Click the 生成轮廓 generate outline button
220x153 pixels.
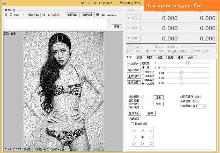134,76
